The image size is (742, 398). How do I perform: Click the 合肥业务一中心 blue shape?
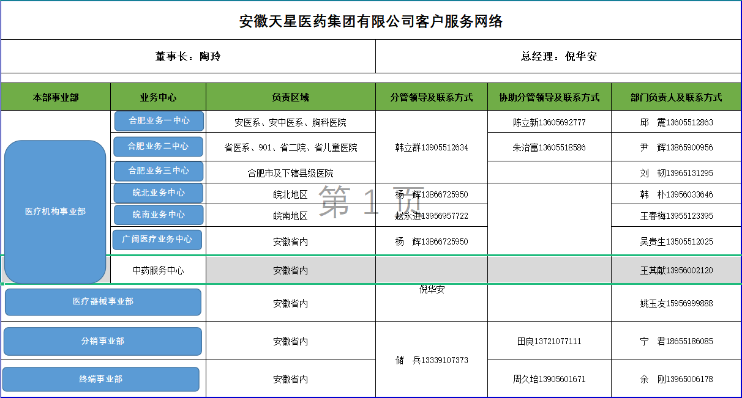[159, 121]
